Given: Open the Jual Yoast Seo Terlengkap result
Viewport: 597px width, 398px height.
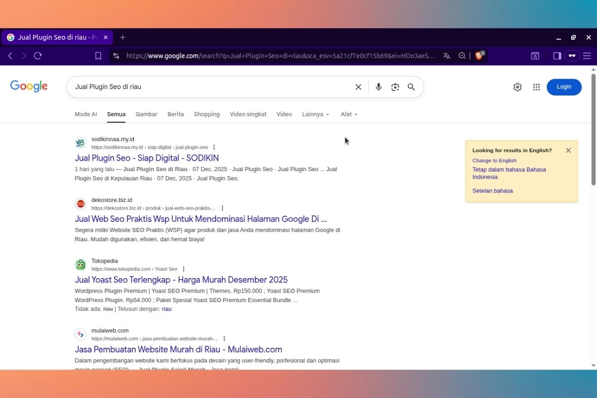Looking at the screenshot, I should coord(181,280).
